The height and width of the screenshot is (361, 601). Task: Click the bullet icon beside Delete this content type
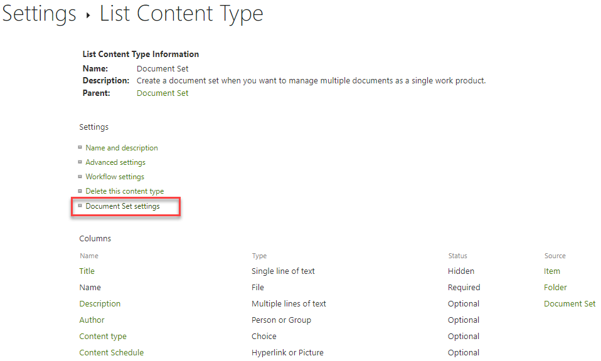coord(80,191)
